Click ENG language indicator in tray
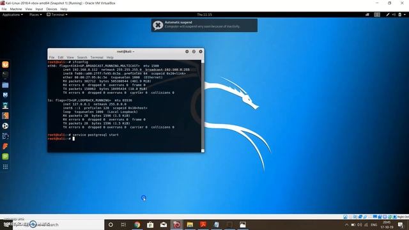 point(374,225)
